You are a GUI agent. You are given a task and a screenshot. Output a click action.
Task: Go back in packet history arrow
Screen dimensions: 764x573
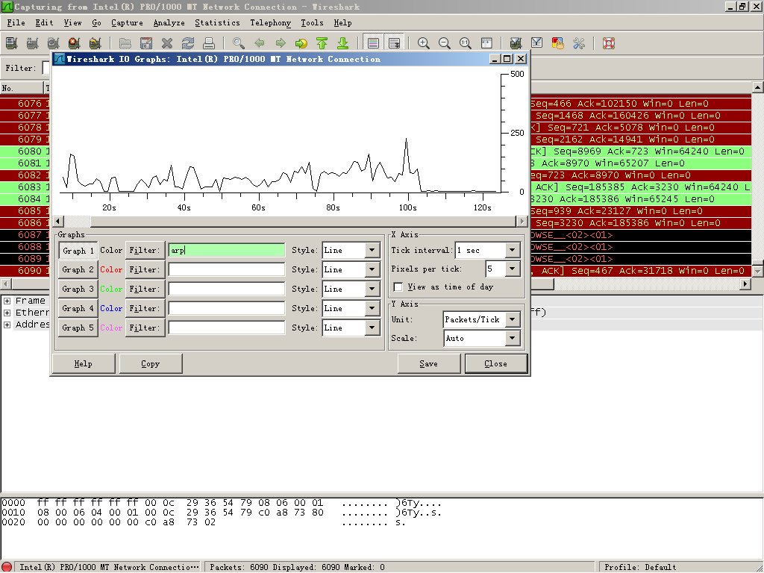coord(259,43)
